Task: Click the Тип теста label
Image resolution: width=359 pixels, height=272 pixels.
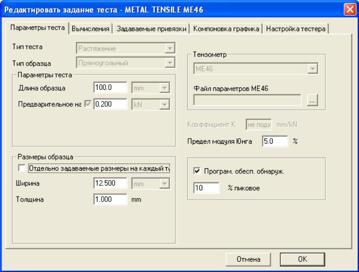Action: point(27,47)
